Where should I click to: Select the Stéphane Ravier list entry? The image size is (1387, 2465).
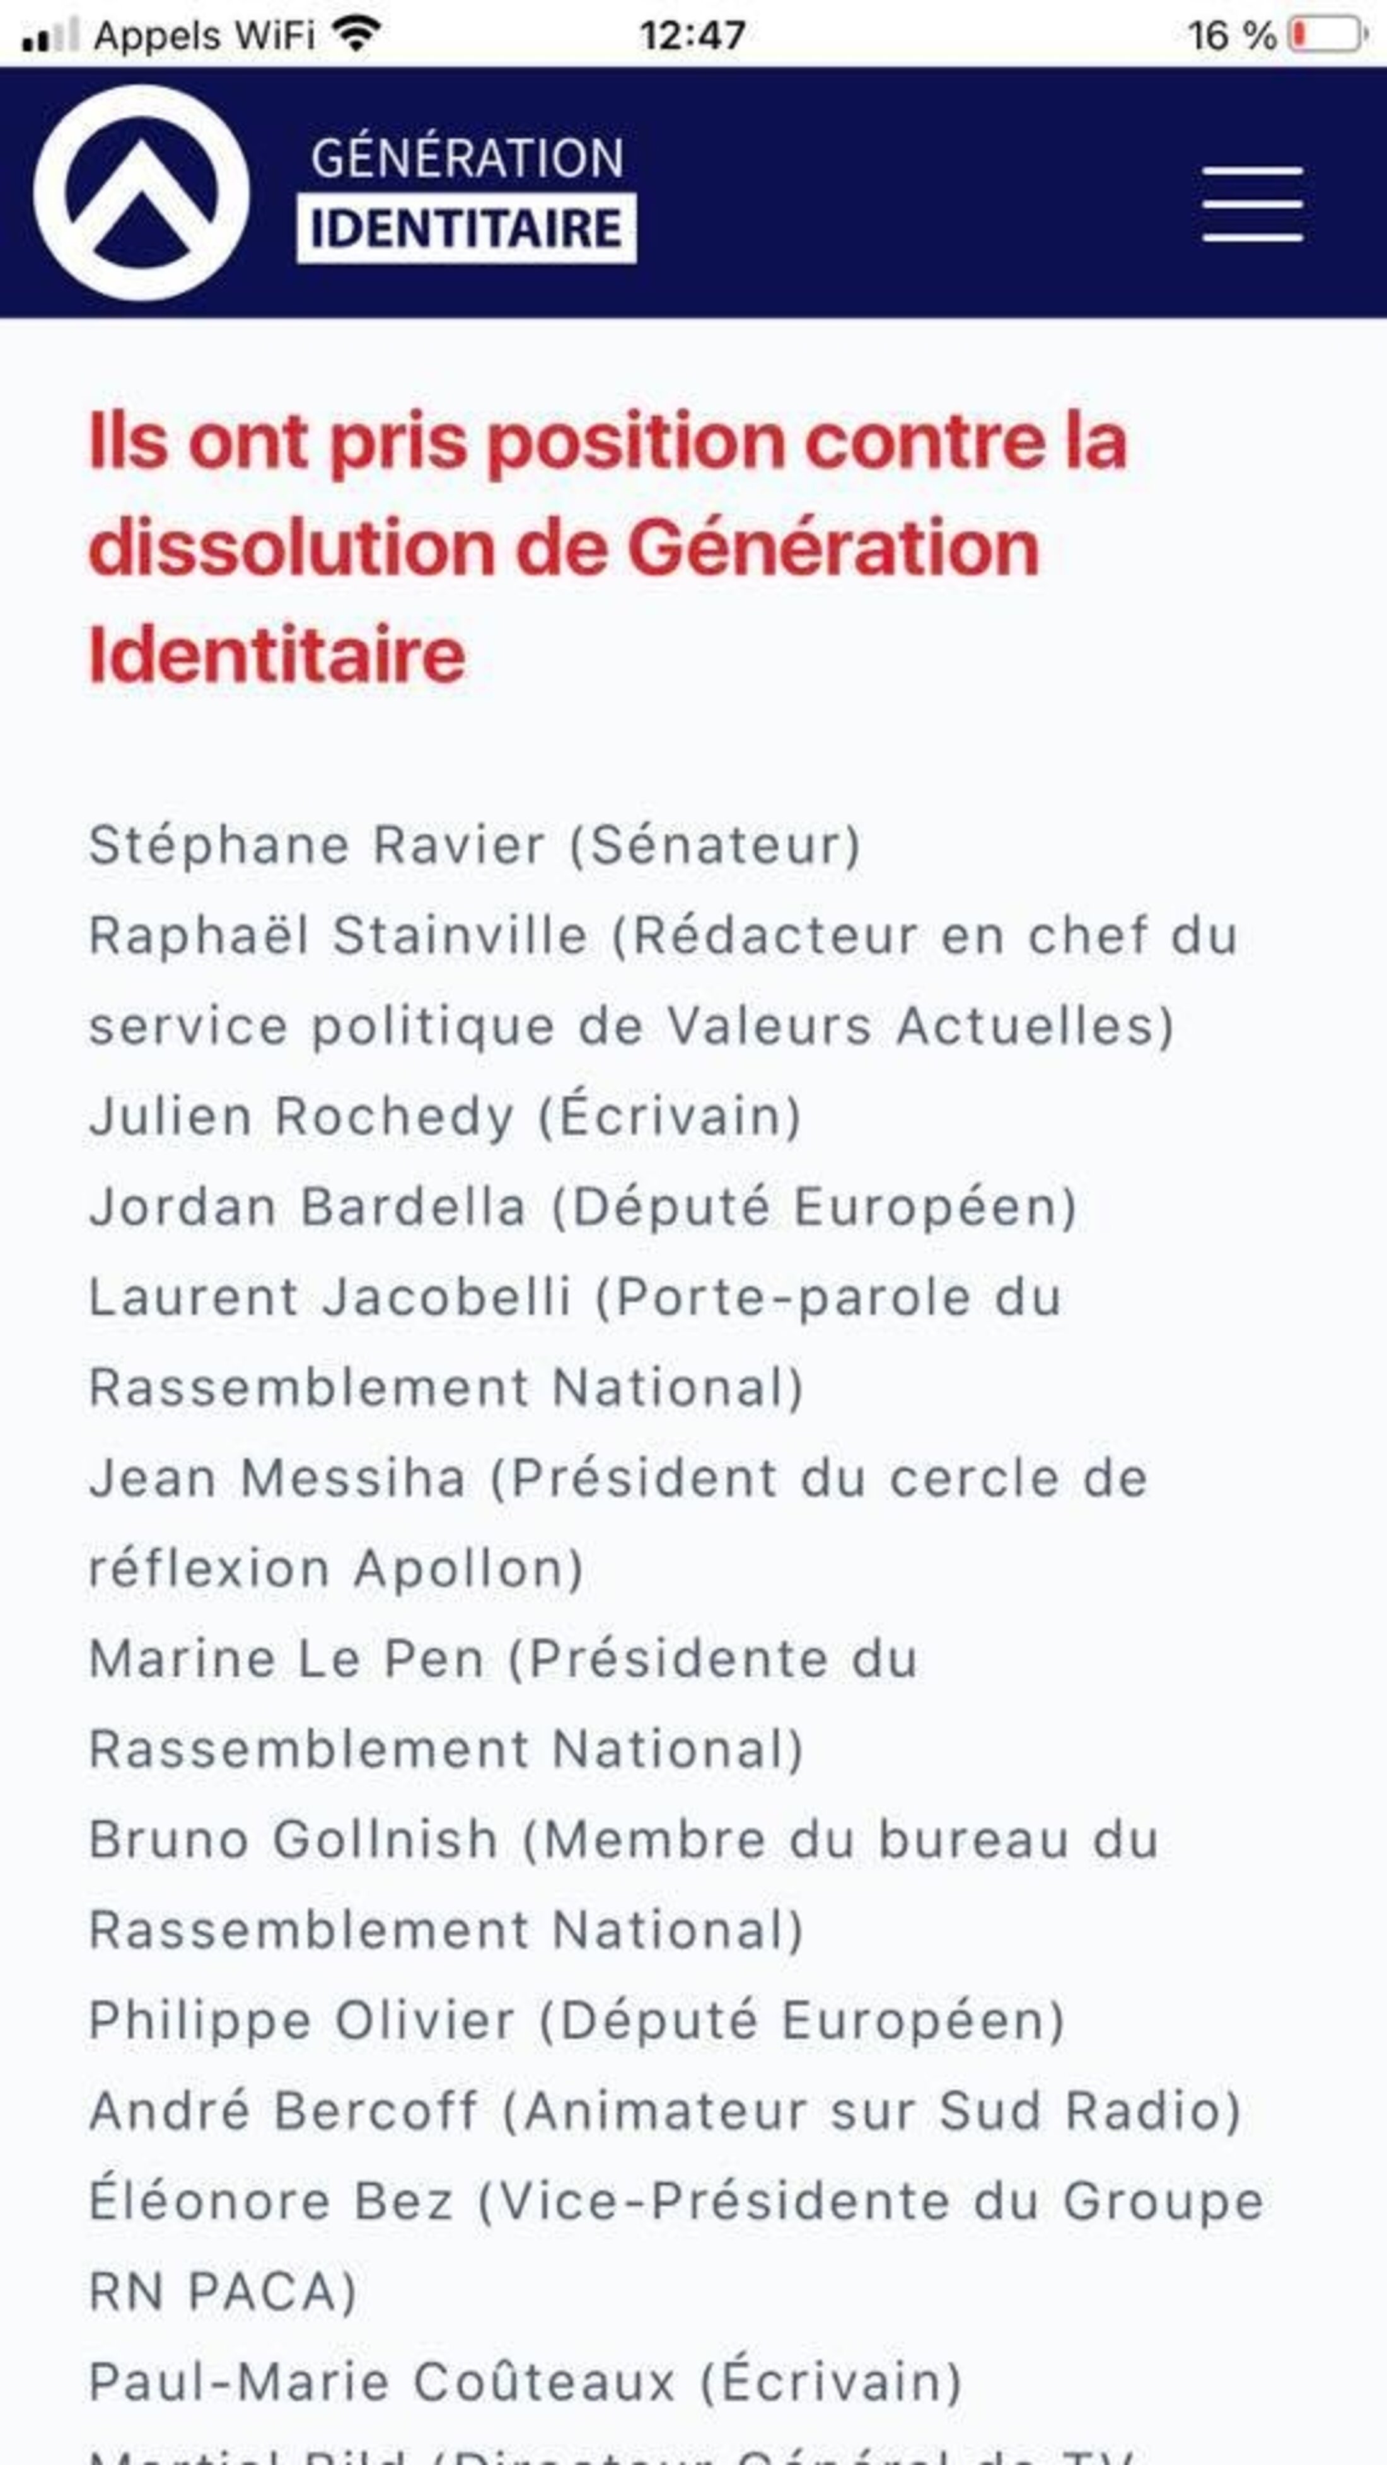[475, 845]
